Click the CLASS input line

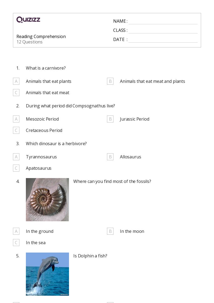[163, 30]
